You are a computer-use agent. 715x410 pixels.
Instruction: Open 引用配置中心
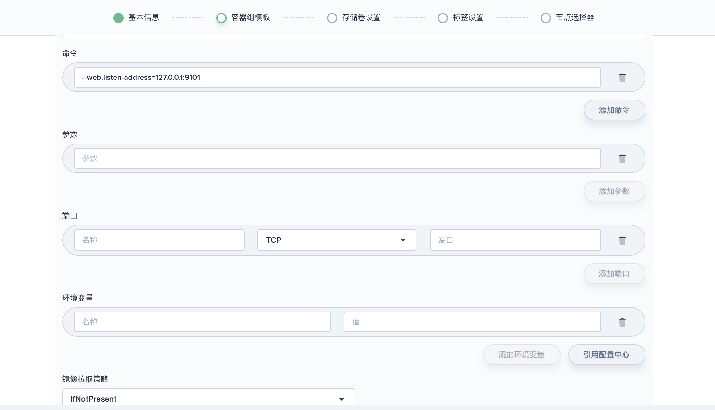(x=607, y=355)
